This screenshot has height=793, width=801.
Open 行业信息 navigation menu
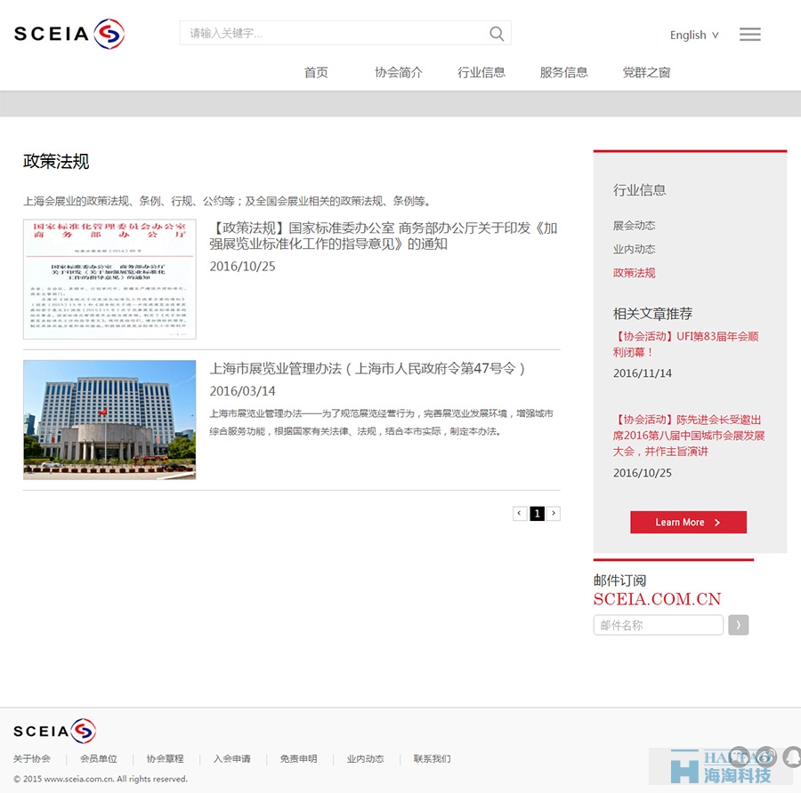click(481, 73)
